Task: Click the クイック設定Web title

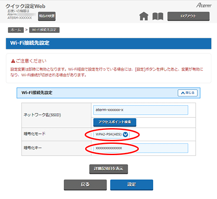Action: [x=25, y=6]
